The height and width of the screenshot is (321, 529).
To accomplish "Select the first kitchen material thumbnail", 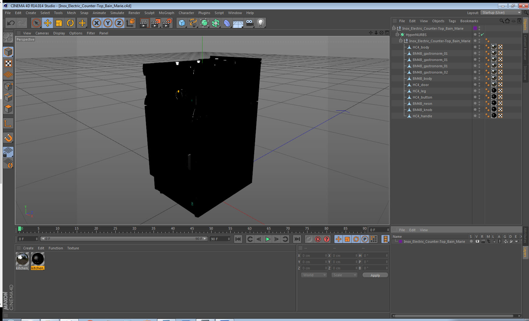I will [x=22, y=259].
